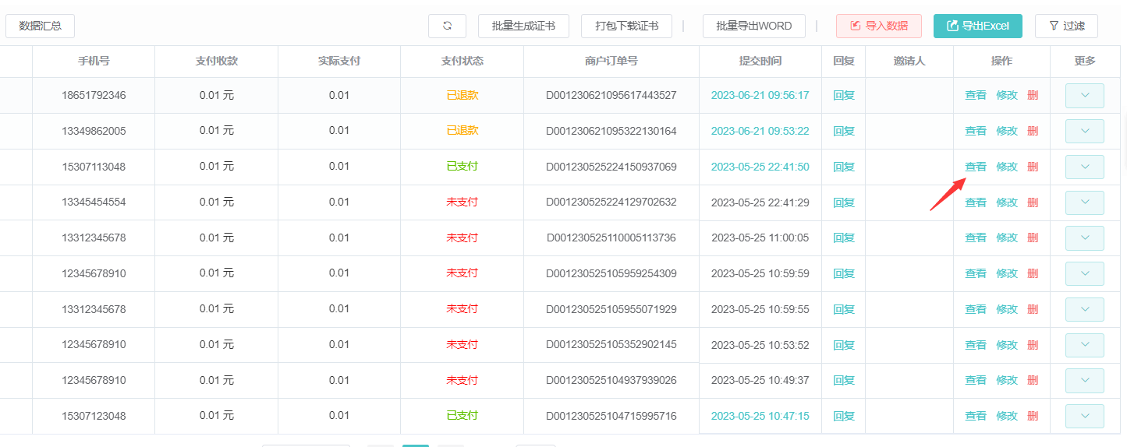Click 未支付 status for row 13345454554
Viewport: 1127px width, 447px height.
tap(462, 202)
